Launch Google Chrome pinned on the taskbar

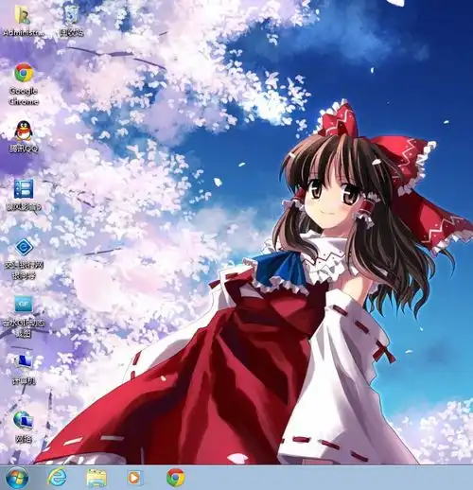(x=175, y=478)
